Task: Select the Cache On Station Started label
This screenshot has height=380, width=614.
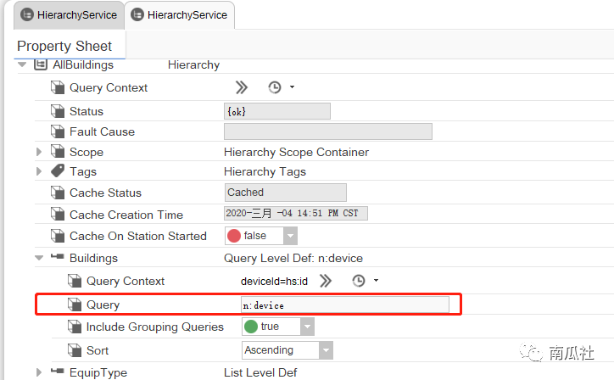Action: 138,236
